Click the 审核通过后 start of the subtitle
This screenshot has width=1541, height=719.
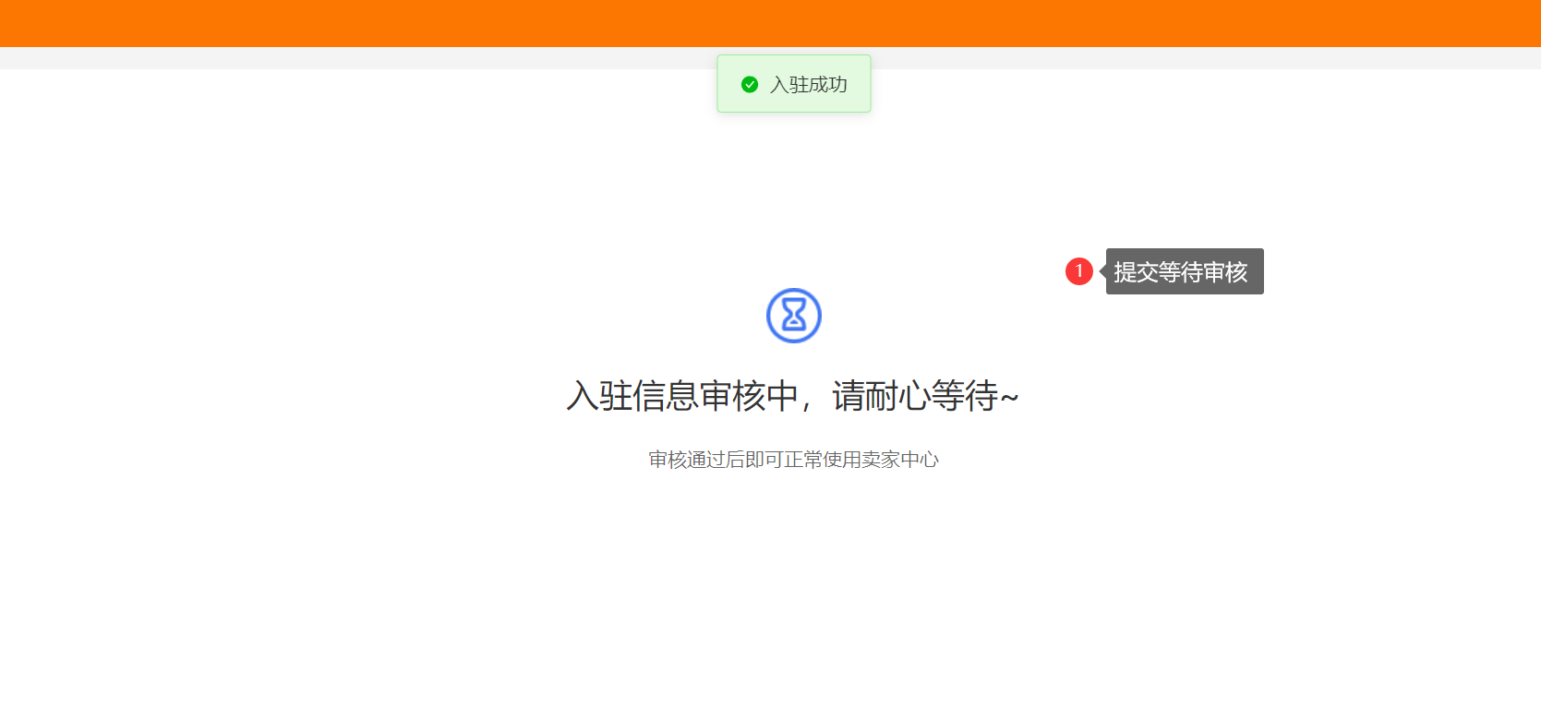pos(697,460)
